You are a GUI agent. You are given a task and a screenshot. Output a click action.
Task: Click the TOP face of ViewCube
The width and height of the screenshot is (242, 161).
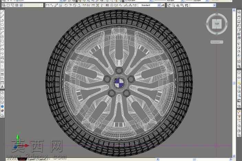point(217,24)
